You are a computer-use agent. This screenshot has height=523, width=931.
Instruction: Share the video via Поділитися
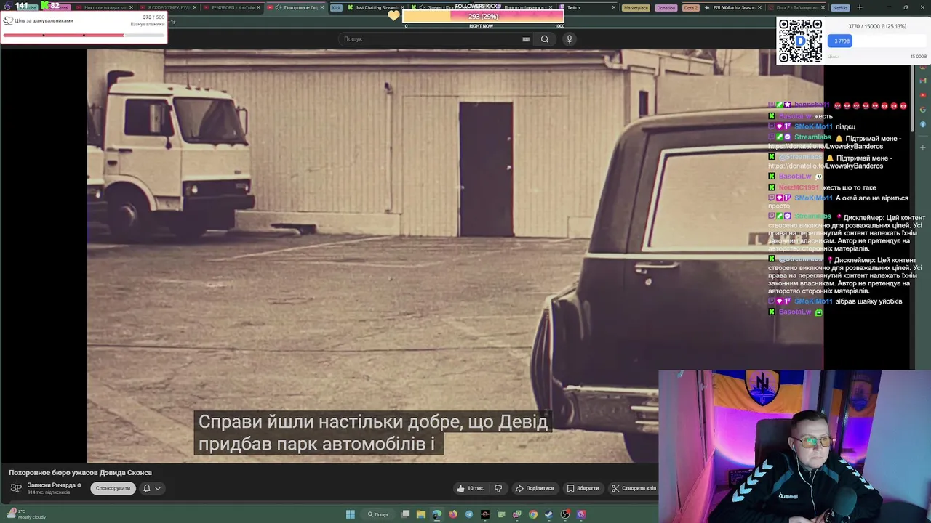(535, 488)
